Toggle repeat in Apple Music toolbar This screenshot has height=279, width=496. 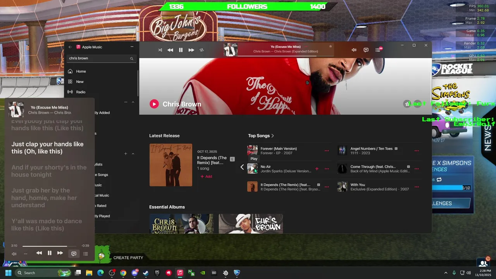point(201,50)
